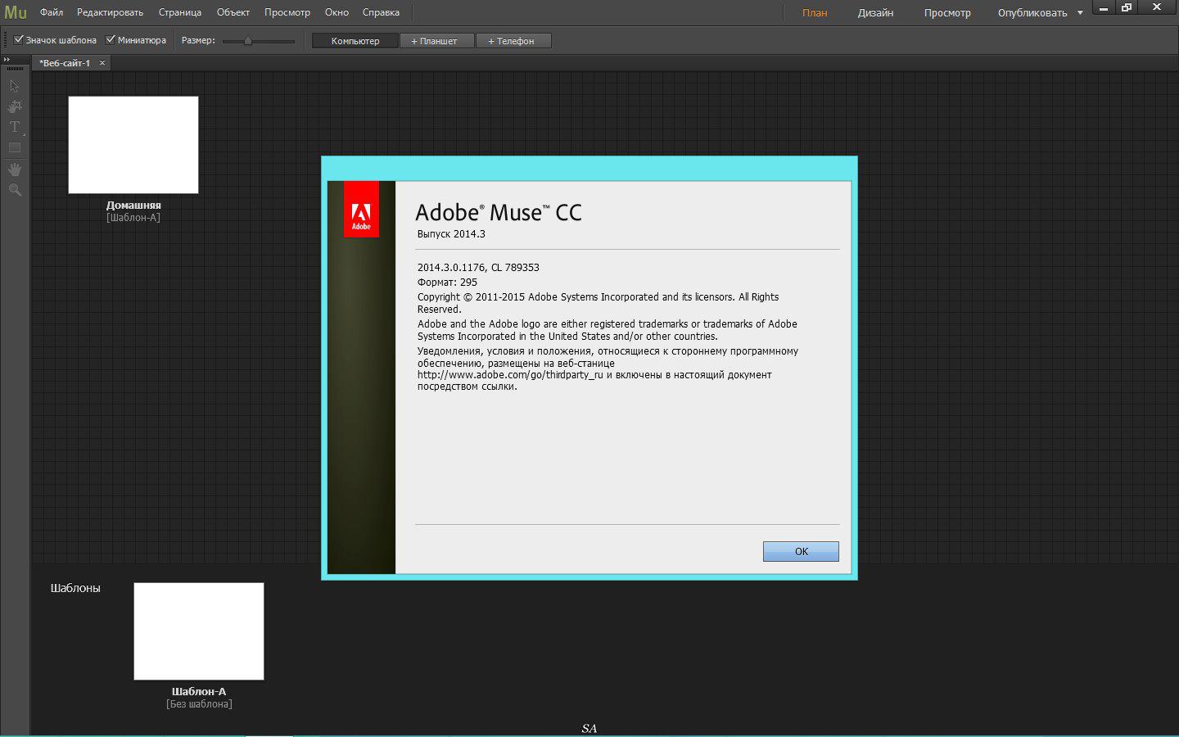
Task: Click the Опубликовать link
Action: point(1032,13)
